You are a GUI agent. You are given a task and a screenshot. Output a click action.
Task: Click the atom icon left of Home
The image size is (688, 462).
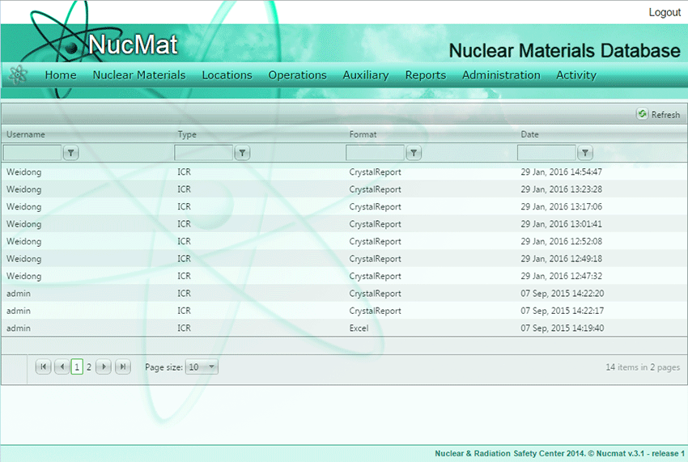coord(18,75)
